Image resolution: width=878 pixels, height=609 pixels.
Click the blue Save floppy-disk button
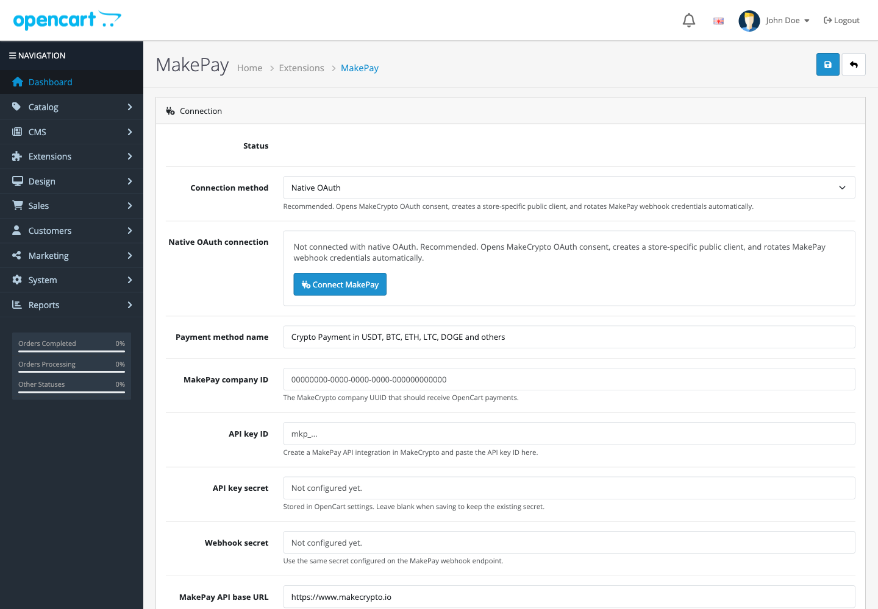coord(827,65)
